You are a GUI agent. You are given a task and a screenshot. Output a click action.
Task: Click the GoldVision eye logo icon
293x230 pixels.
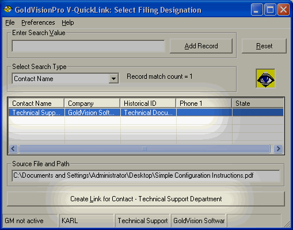pyautogui.click(x=265, y=79)
